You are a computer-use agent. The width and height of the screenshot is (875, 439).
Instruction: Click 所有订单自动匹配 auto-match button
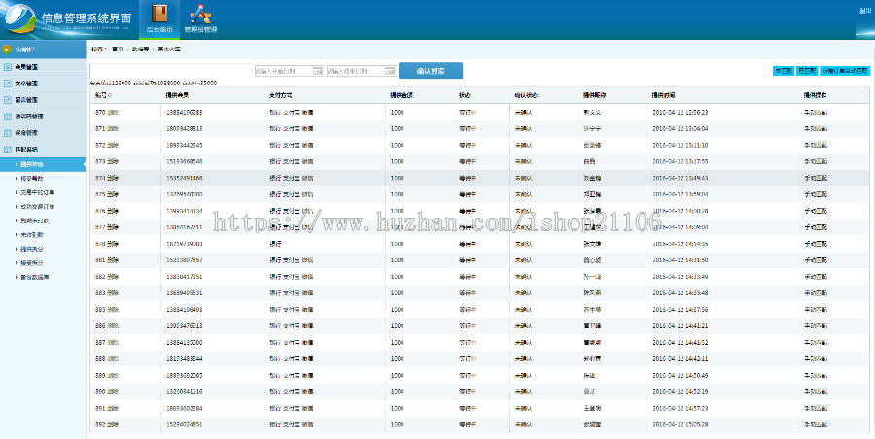tap(845, 71)
